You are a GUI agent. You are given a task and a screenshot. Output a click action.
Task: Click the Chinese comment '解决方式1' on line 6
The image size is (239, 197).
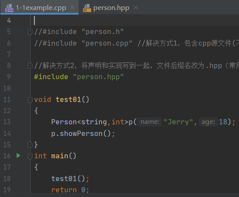pos(161,43)
